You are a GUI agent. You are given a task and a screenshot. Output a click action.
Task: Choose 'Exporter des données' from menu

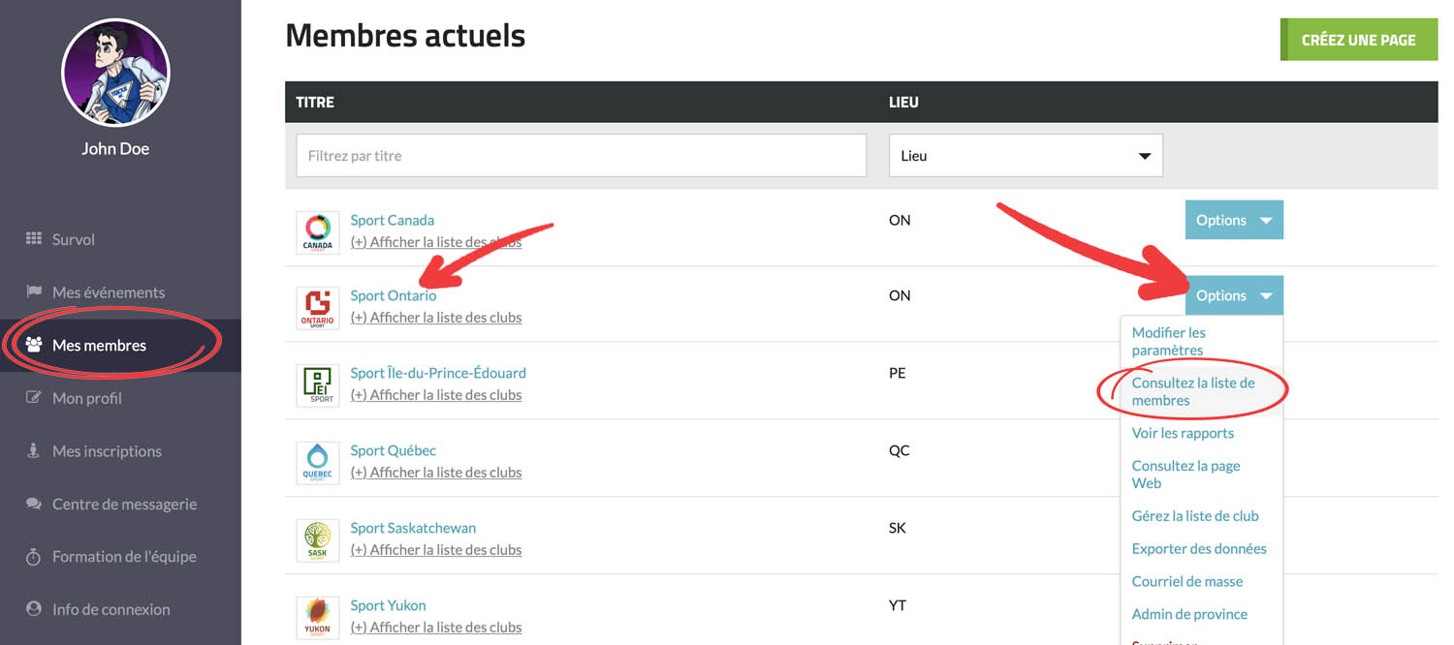pos(1198,548)
